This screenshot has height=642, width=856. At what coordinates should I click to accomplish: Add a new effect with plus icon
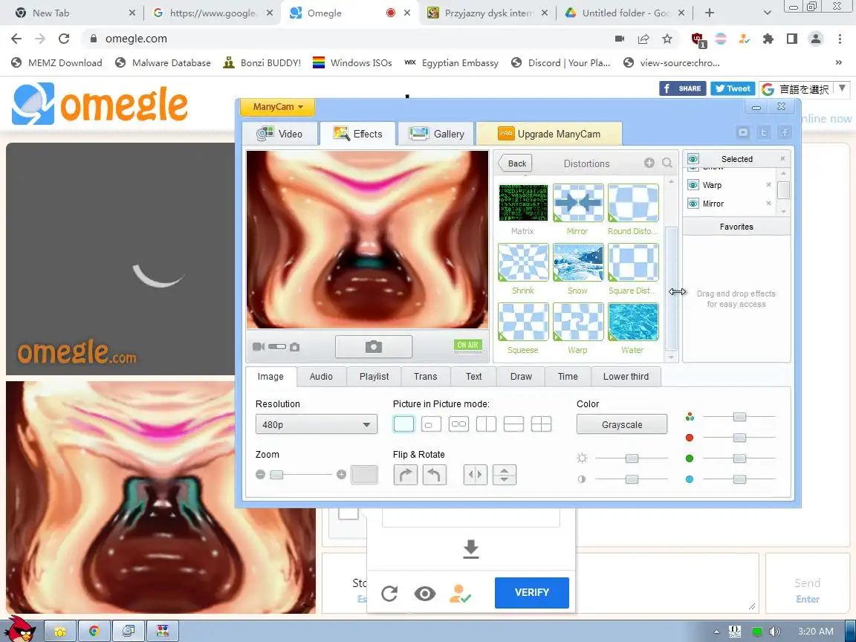[x=649, y=163]
